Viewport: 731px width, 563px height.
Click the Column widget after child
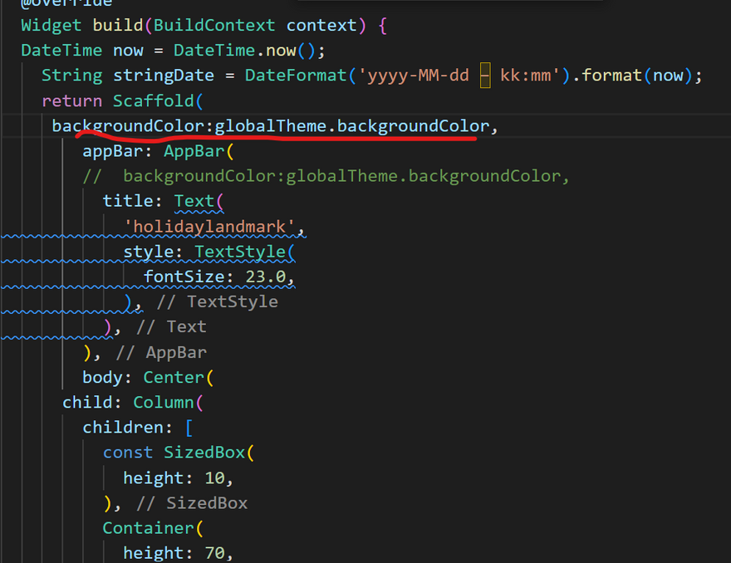(x=163, y=402)
